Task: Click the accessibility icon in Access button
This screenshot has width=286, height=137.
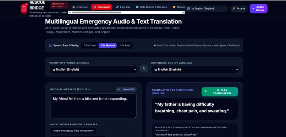Action: pyautogui.click(x=233, y=8)
